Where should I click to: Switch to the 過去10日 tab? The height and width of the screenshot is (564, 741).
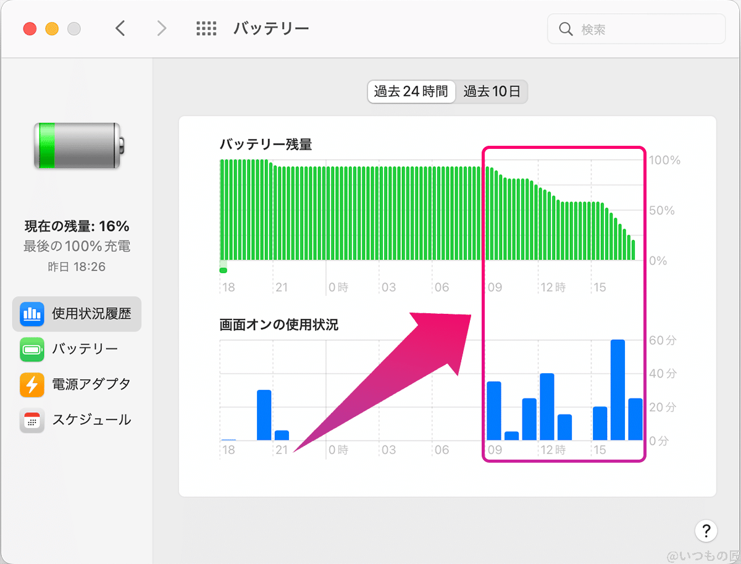pyautogui.click(x=492, y=91)
